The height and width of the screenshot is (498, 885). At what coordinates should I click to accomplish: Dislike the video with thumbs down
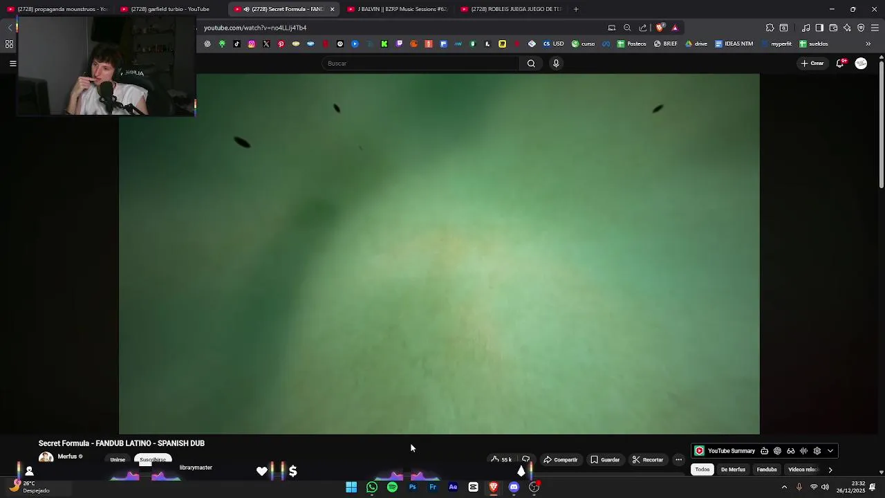(x=525, y=459)
